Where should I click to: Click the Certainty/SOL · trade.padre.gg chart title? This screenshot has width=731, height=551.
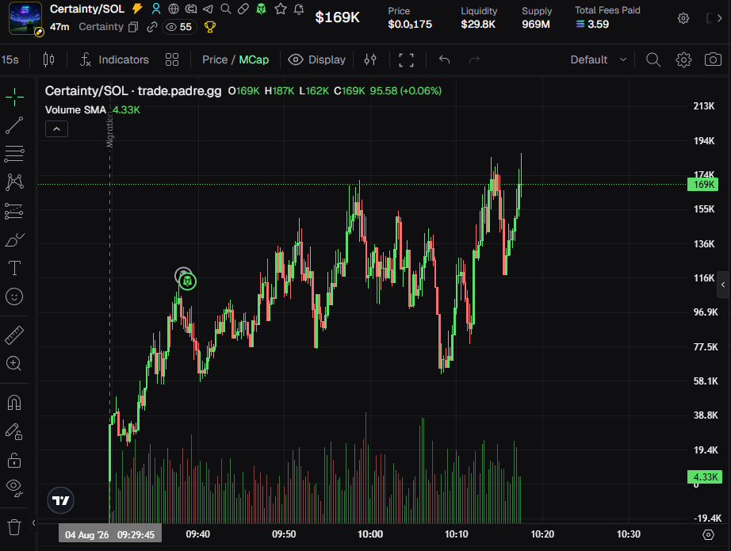(133, 90)
